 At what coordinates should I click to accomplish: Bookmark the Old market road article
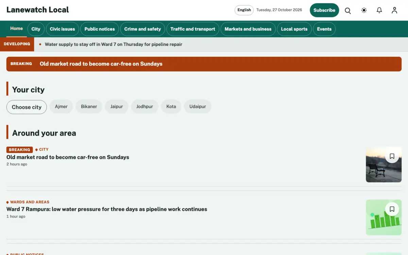(392, 156)
